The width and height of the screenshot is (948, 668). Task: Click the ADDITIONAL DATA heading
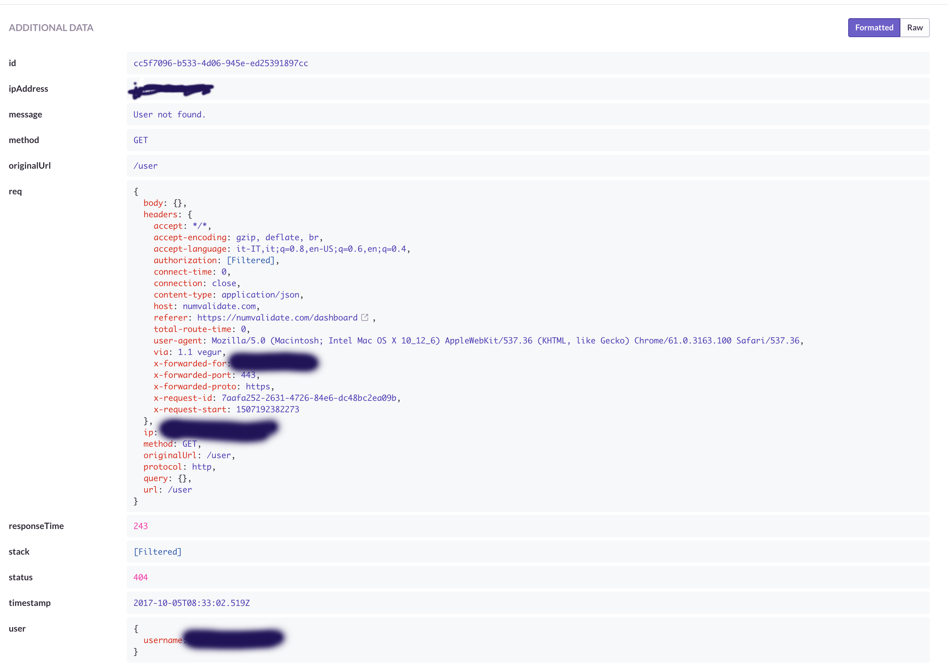coord(51,27)
